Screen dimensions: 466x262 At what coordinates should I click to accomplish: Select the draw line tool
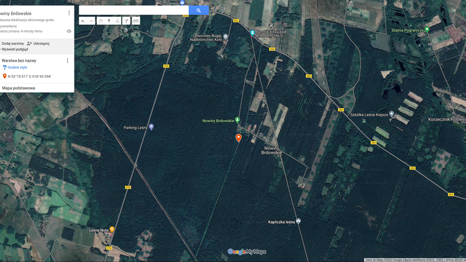pos(117,21)
